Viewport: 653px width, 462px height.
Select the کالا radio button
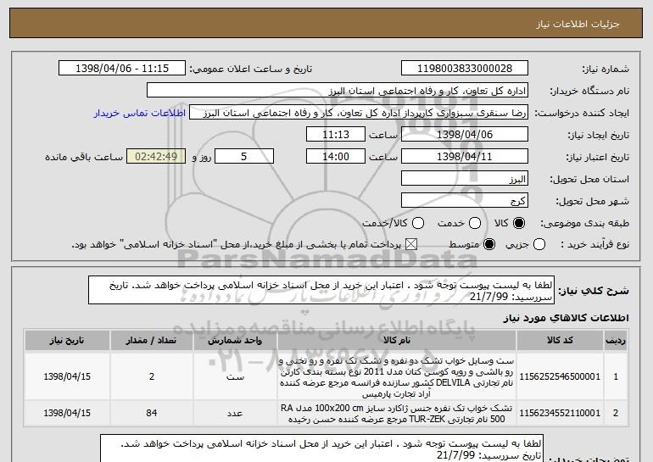tap(519, 223)
